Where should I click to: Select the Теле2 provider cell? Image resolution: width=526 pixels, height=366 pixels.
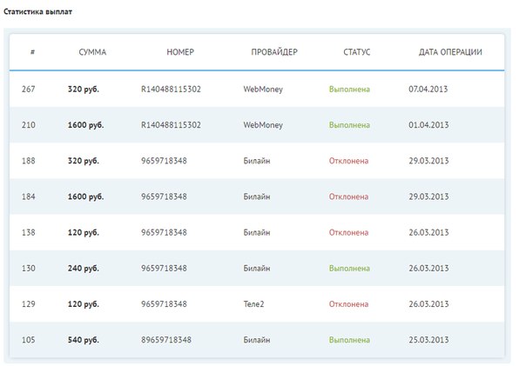tap(256, 304)
